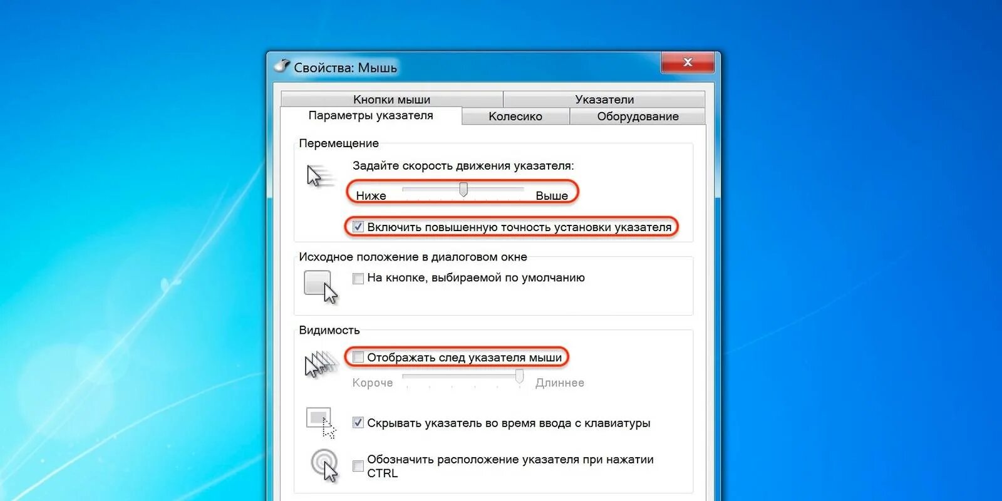
Task: Go to the Оборудование tab
Action: 638,116
